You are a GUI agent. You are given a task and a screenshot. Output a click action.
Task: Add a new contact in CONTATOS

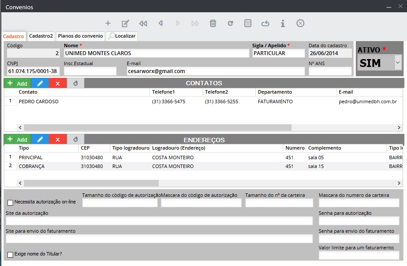pyautogui.click(x=17, y=84)
